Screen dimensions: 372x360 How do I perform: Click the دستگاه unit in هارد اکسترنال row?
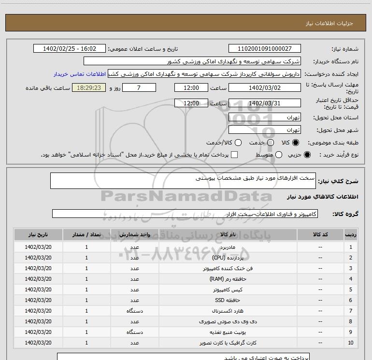tap(134, 311)
